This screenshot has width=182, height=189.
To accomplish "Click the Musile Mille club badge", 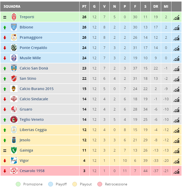I will point(14,58).
